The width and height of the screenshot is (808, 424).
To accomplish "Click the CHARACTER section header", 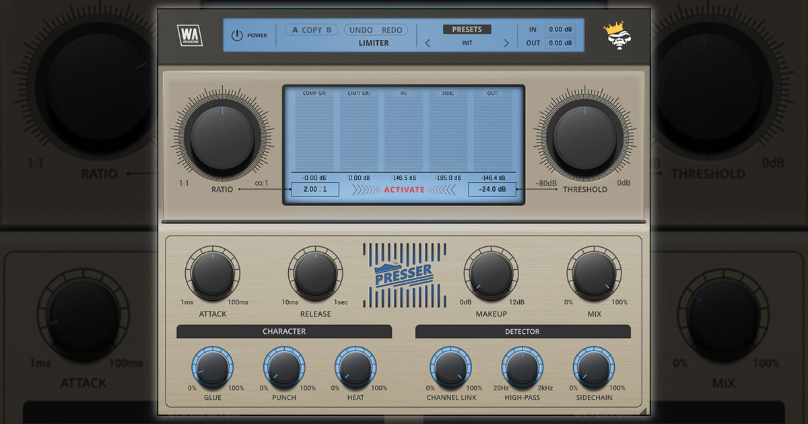I will click(x=284, y=331).
